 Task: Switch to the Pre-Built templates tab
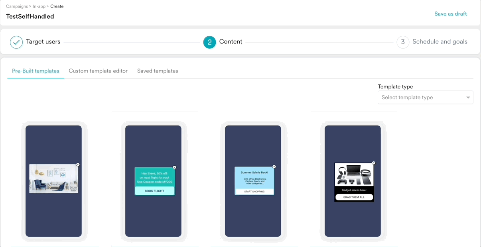pyautogui.click(x=35, y=71)
